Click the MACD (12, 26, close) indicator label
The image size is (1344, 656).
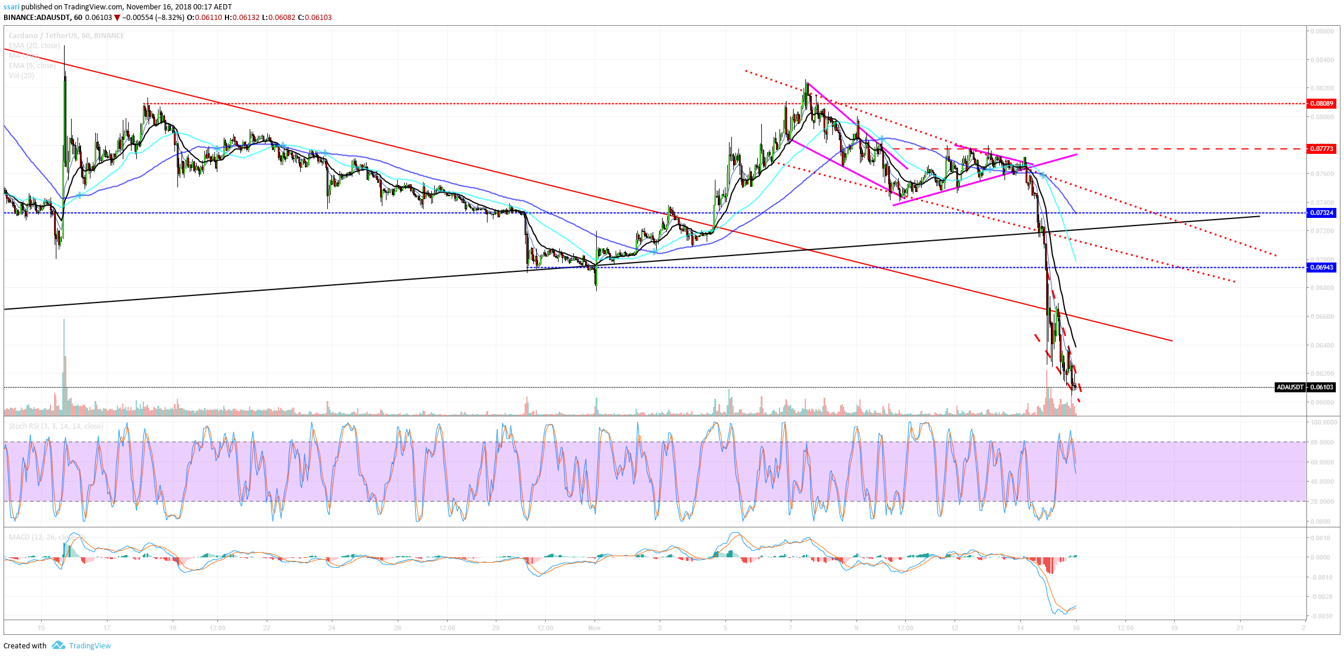(x=47, y=537)
